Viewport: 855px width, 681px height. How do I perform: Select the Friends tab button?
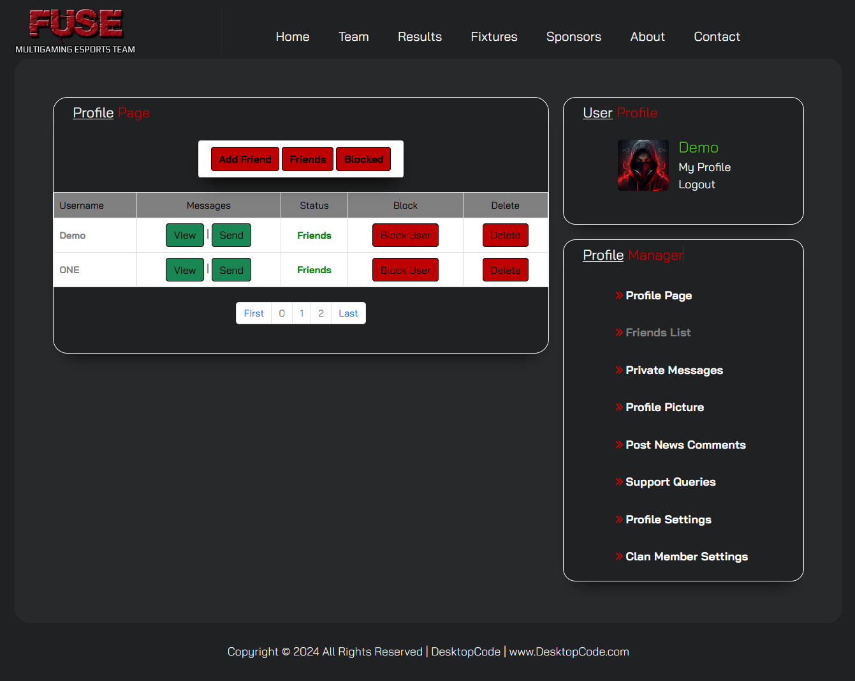(x=307, y=160)
